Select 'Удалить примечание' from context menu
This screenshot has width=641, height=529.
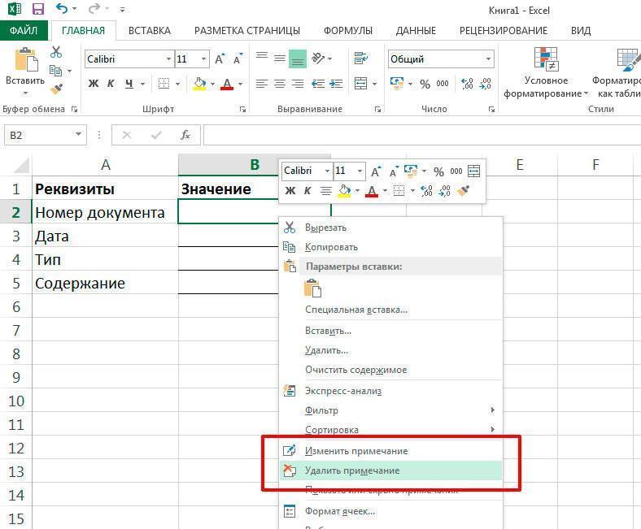pos(352,470)
